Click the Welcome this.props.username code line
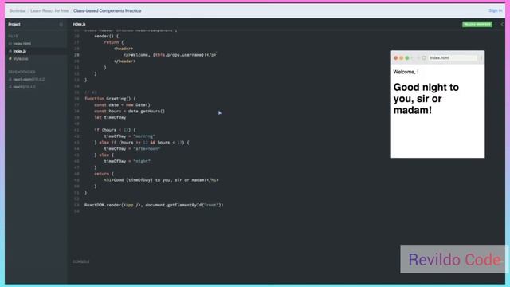The image size is (510, 287). pos(170,55)
